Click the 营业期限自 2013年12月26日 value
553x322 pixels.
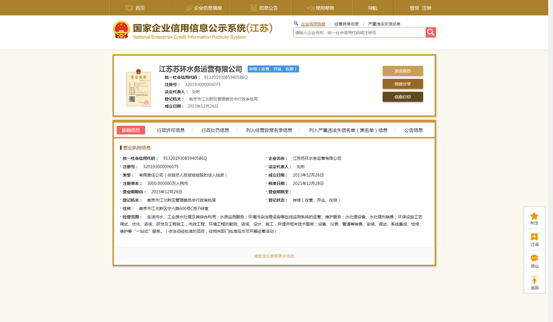(x=167, y=191)
